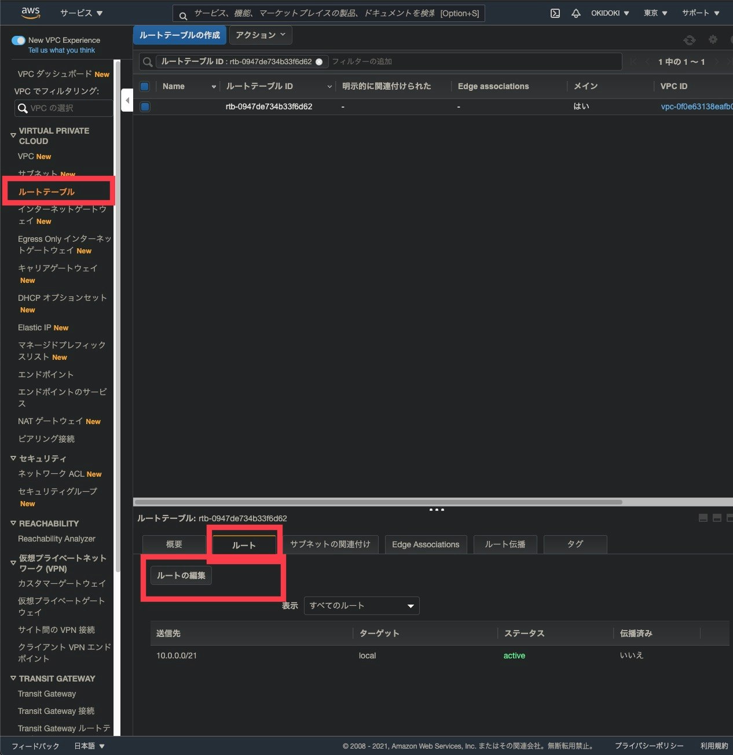Open the 東京 region dropdown
733x755 pixels.
655,13
